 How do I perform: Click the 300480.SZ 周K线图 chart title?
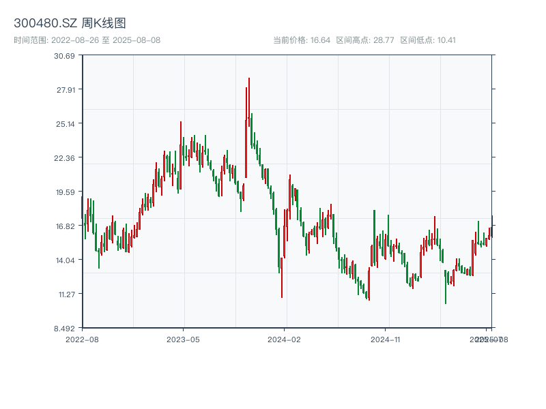click(x=70, y=24)
